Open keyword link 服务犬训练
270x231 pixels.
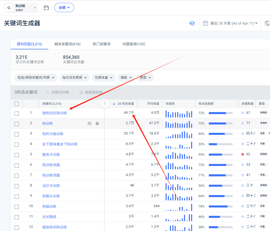click(51, 155)
